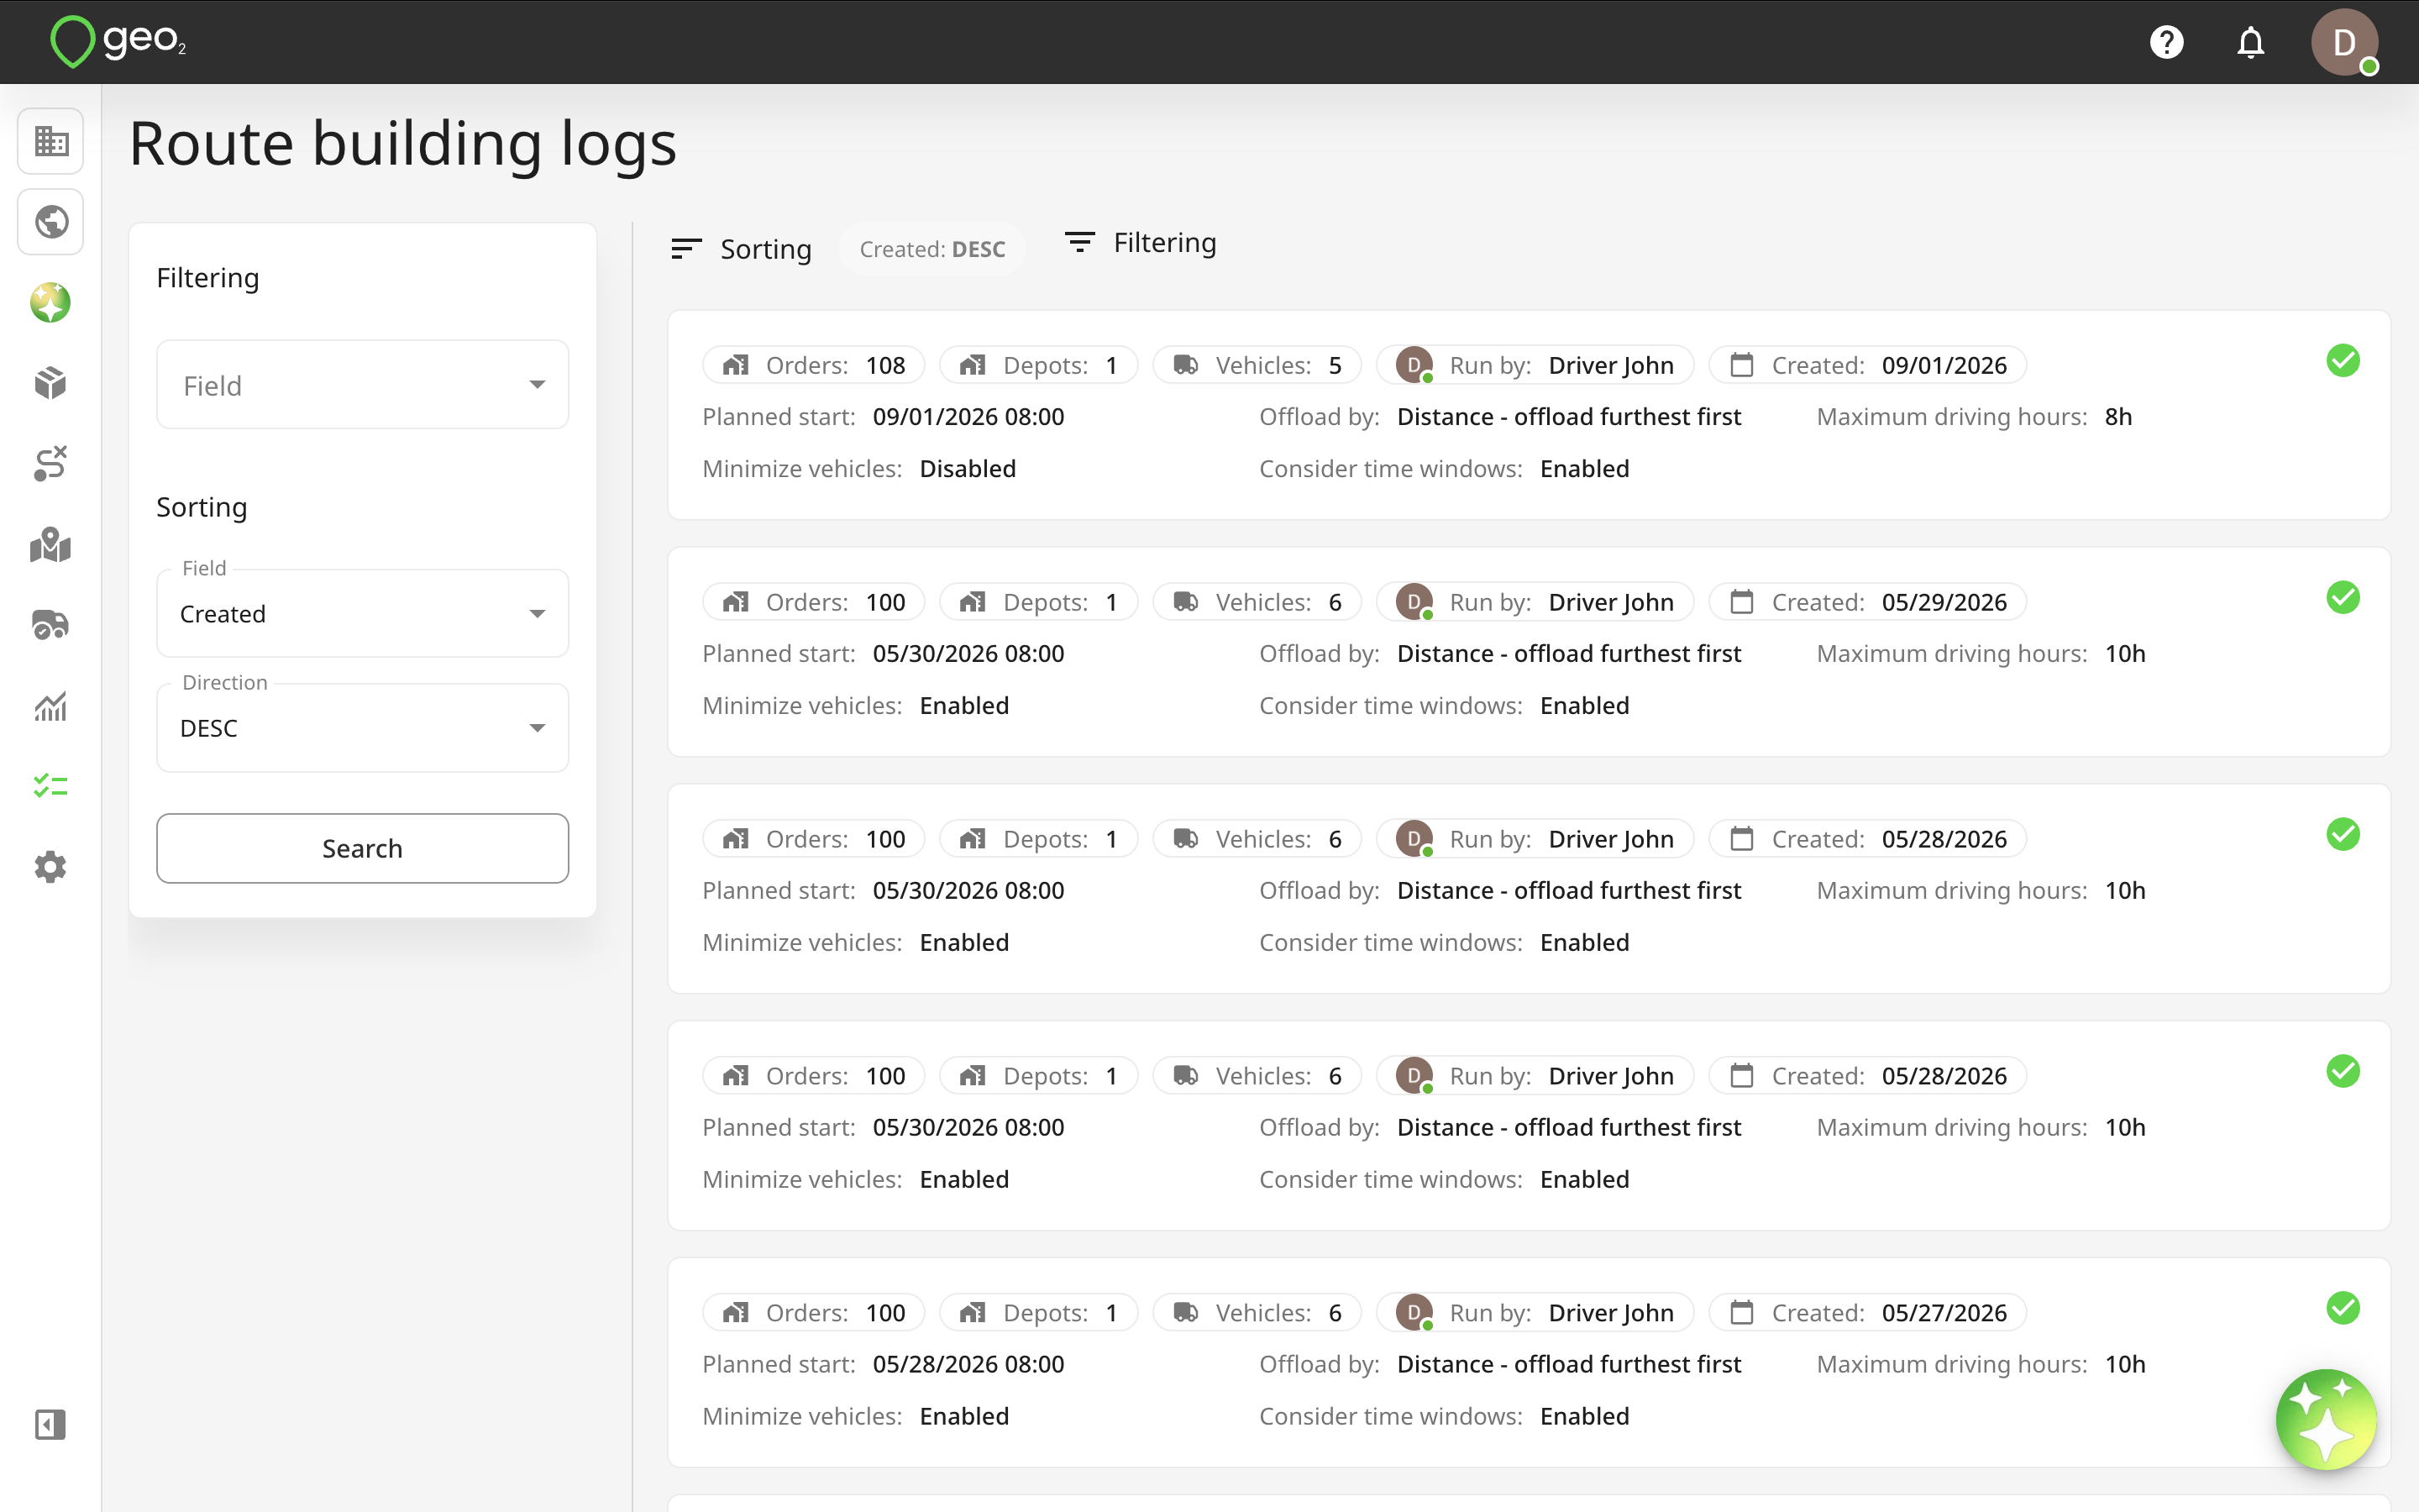
Task: Click the Created: DESC sorting chip
Action: click(x=931, y=249)
